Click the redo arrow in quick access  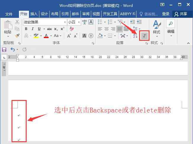click(24, 49)
